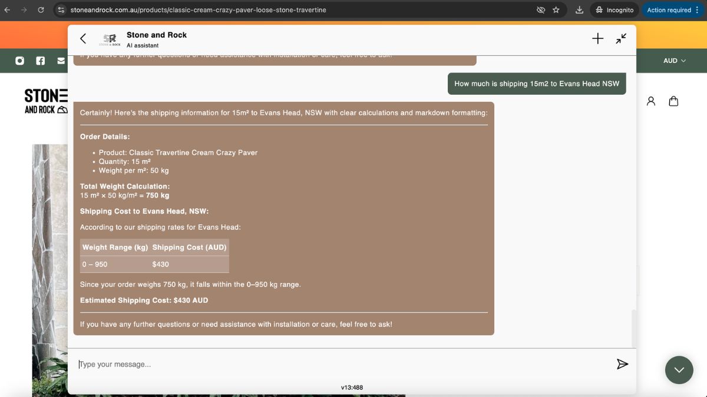Select Shipping Cost to Evans Head heading
Screen dimensions: 707x397
[x=144, y=211]
